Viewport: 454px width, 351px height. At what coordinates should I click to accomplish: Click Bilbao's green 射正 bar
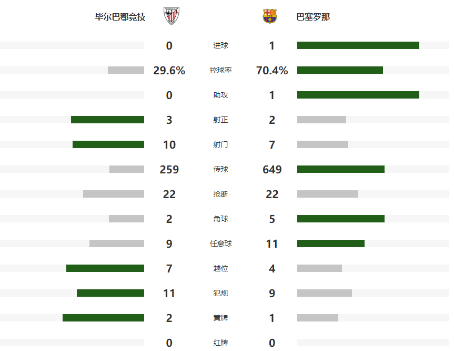click(107, 120)
